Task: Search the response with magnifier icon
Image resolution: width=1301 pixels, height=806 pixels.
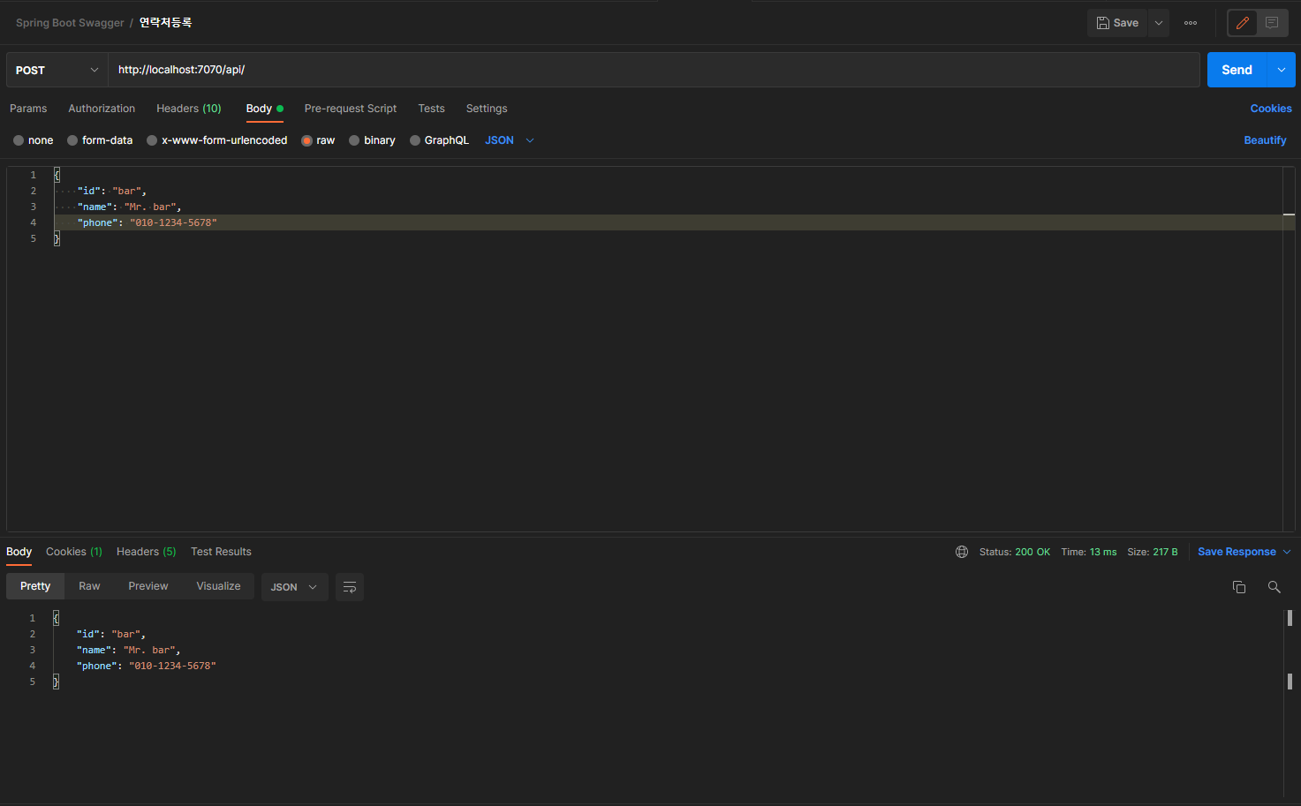Action: (1274, 587)
